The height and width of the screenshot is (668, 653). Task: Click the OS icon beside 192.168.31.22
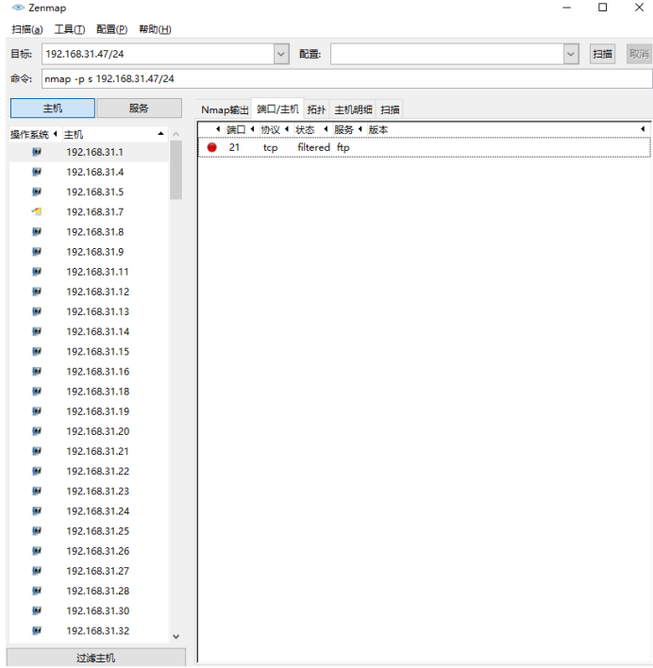coord(37,471)
